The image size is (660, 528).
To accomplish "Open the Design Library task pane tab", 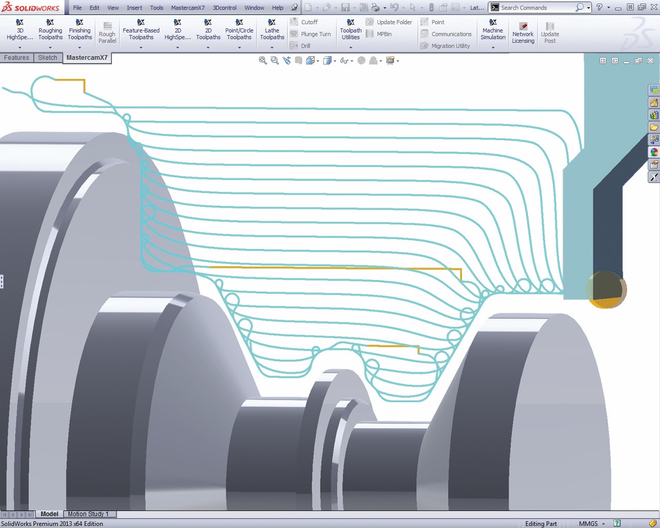I will pos(654,115).
